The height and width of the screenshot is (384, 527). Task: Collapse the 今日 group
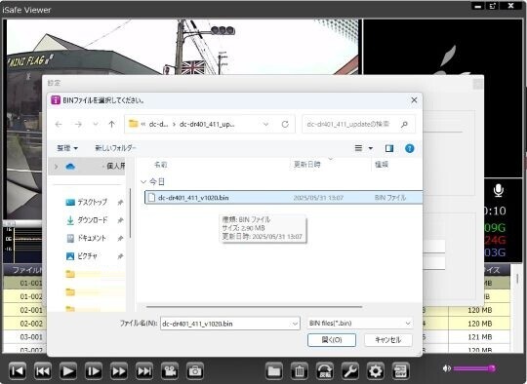click(143, 182)
